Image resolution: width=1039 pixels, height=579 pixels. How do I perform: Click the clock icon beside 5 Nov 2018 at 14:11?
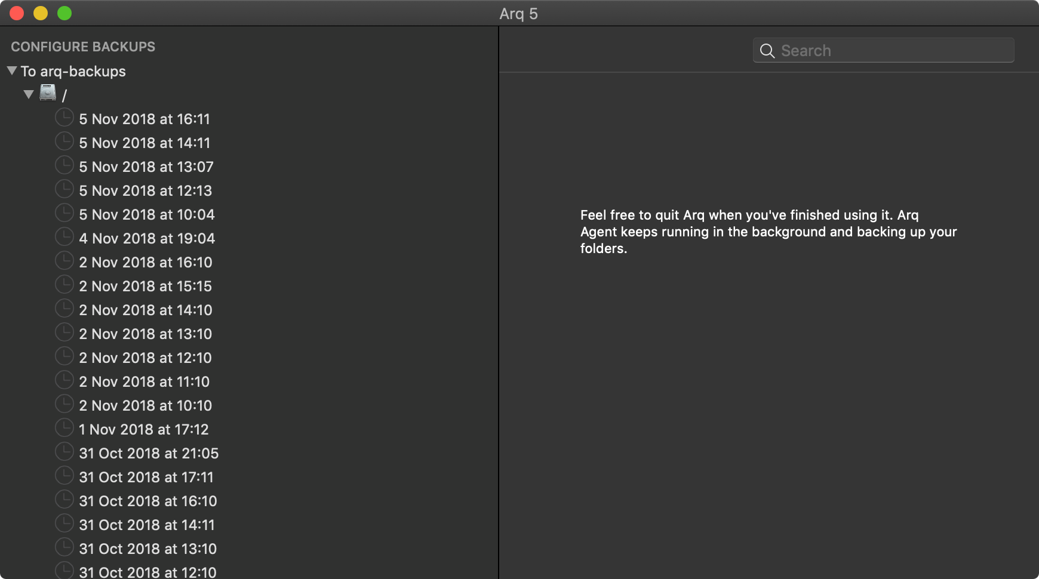(64, 141)
